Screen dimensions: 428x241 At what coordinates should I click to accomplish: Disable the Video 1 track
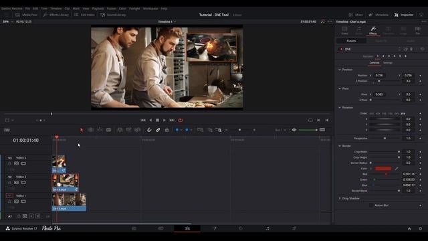pyautogui.click(x=23, y=202)
